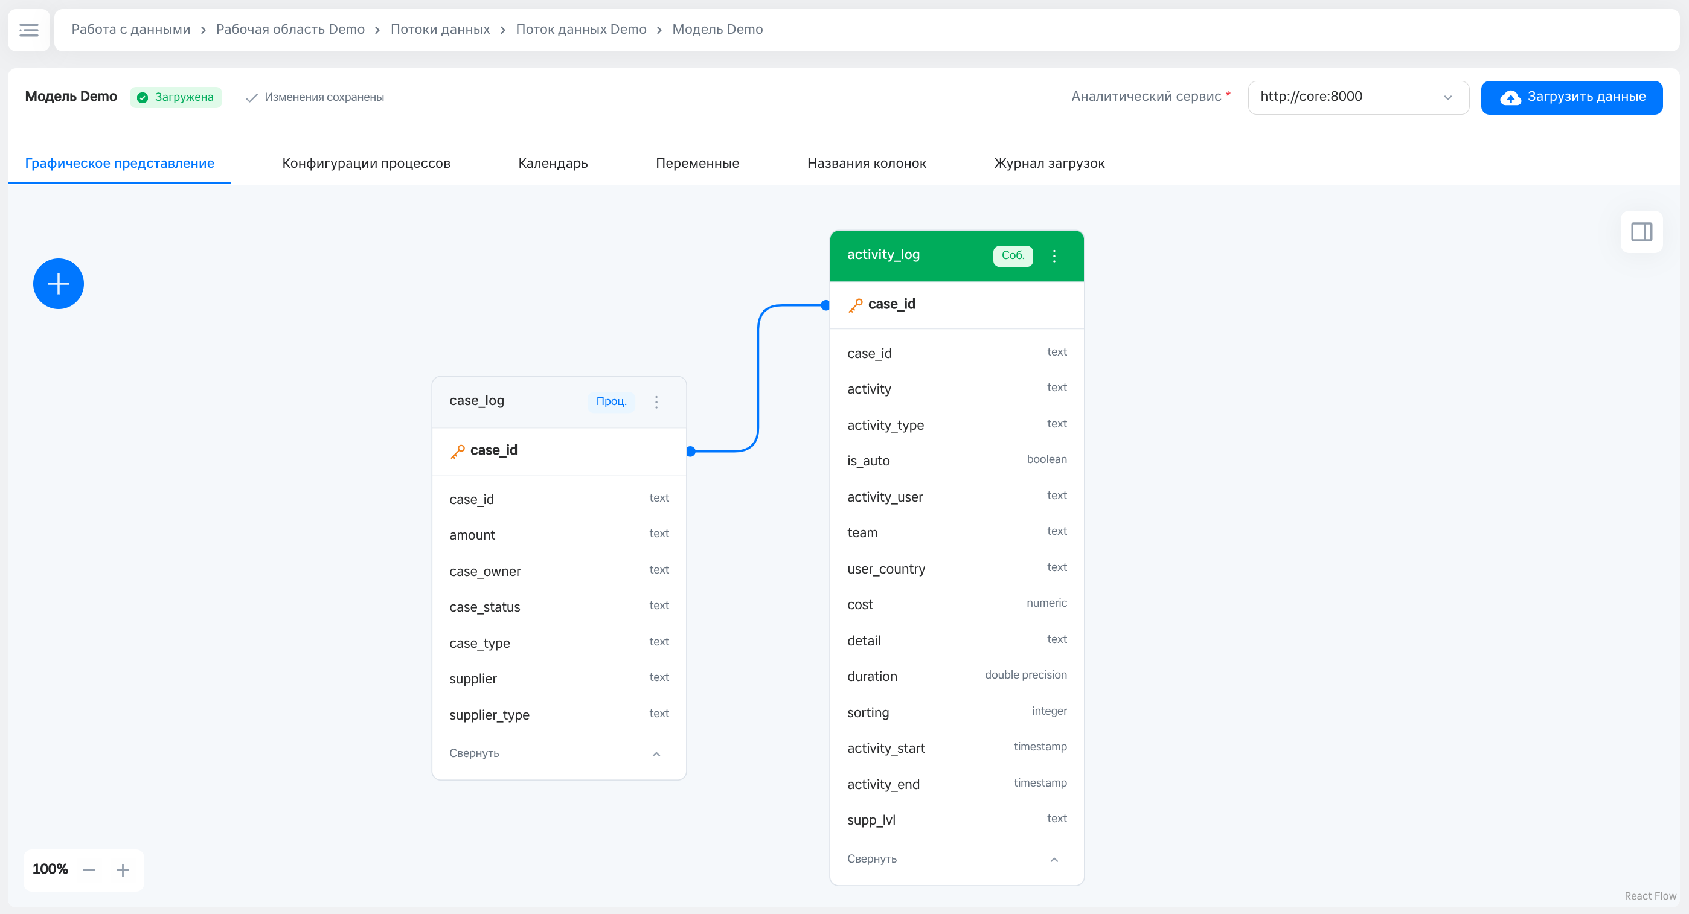Go to Рабочая область Demo breadcrumb

pos(290,30)
